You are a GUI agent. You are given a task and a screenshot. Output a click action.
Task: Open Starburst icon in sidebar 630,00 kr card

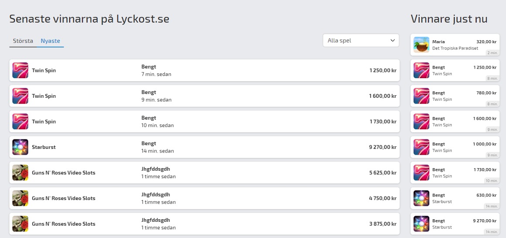tap(421, 198)
